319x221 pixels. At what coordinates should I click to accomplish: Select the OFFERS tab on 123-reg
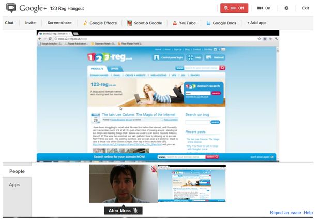(x=115, y=69)
